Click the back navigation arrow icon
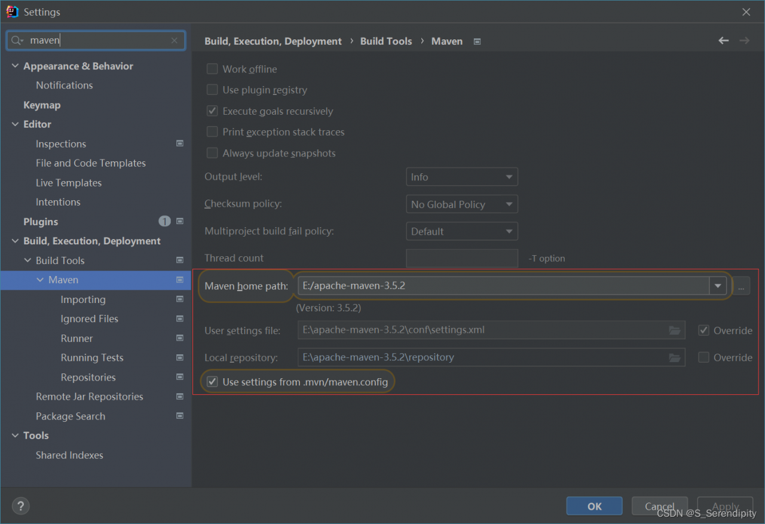Viewport: 765px width, 524px height. pos(723,41)
